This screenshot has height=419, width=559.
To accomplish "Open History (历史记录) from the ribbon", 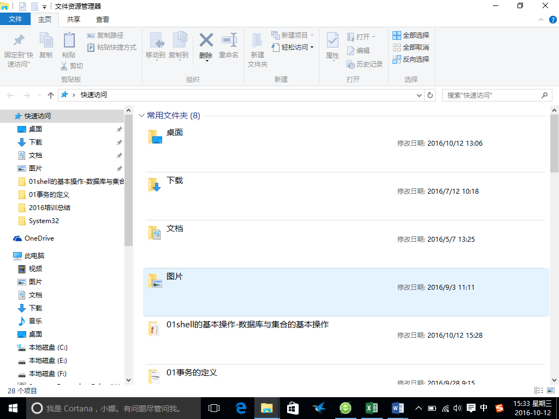I will click(x=364, y=64).
